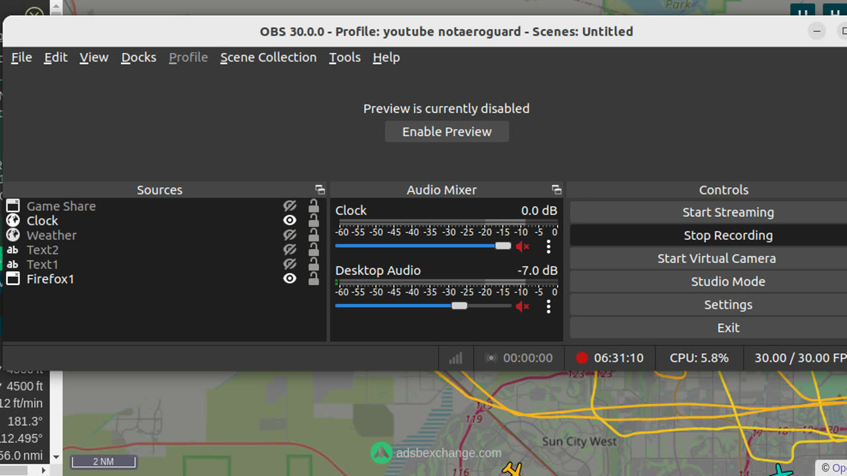Show the Text1 source
This screenshot has height=476, width=847.
pyautogui.click(x=289, y=264)
